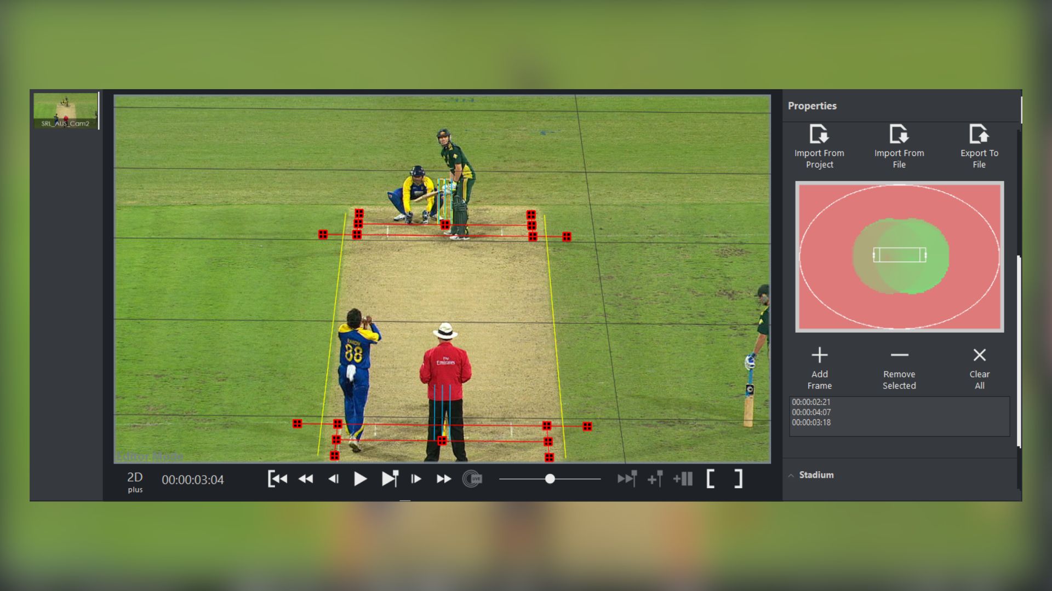Click the jump-to-next-flag icon
The height and width of the screenshot is (591, 1052).
tap(628, 478)
